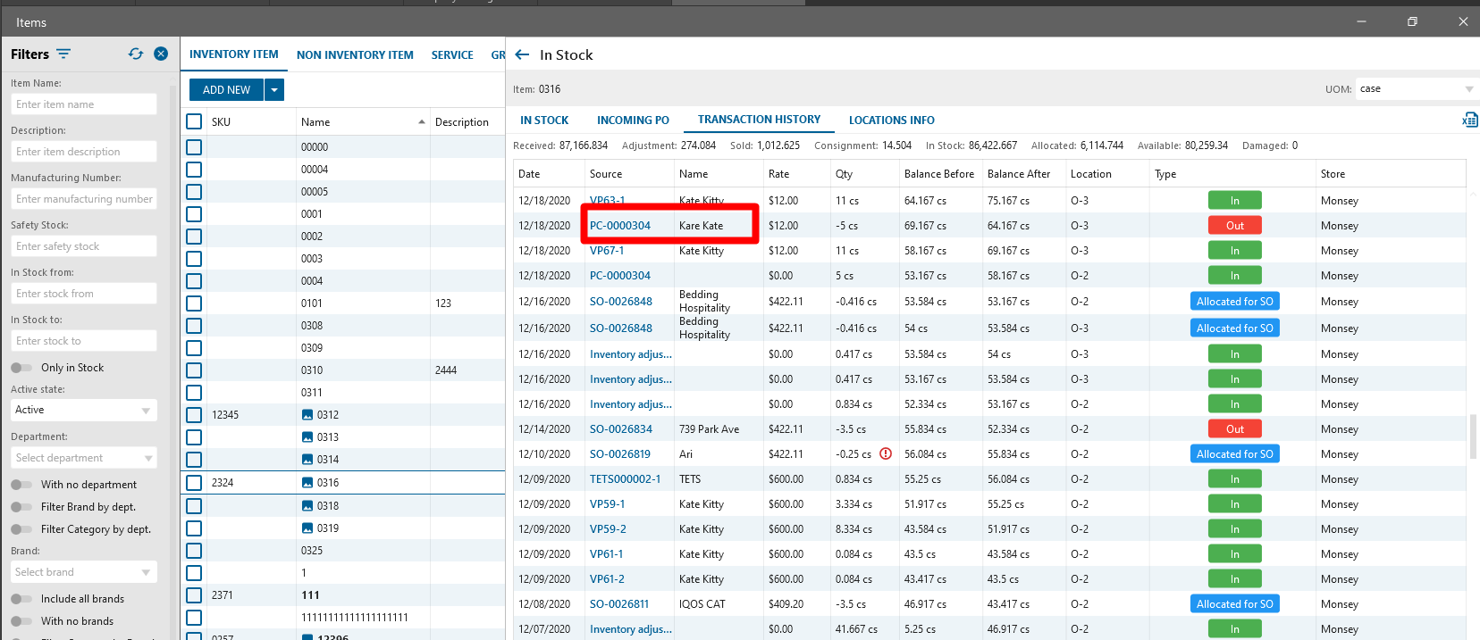Click the refresh filters icon

pyautogui.click(x=136, y=54)
